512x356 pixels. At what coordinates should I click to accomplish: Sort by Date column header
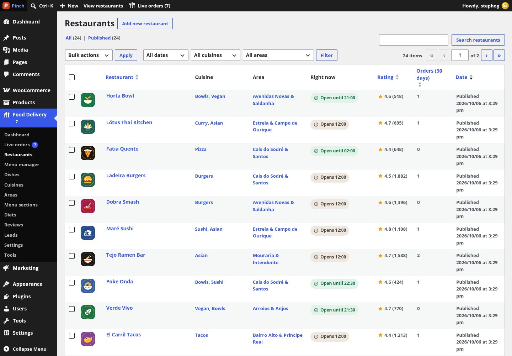point(464,77)
